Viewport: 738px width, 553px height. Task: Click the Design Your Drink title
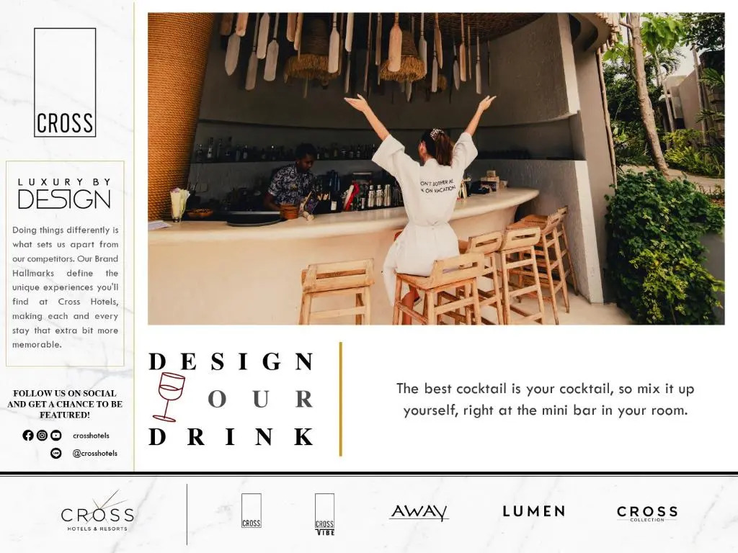pyautogui.click(x=231, y=399)
